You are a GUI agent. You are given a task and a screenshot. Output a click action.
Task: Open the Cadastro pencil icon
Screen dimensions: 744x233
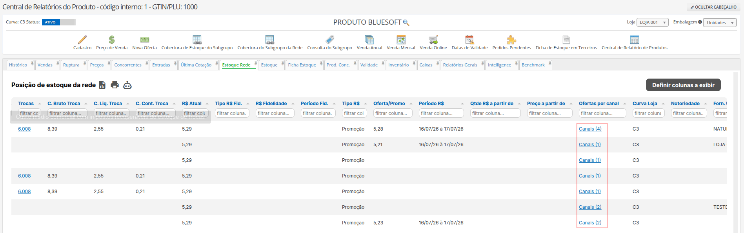(82, 39)
